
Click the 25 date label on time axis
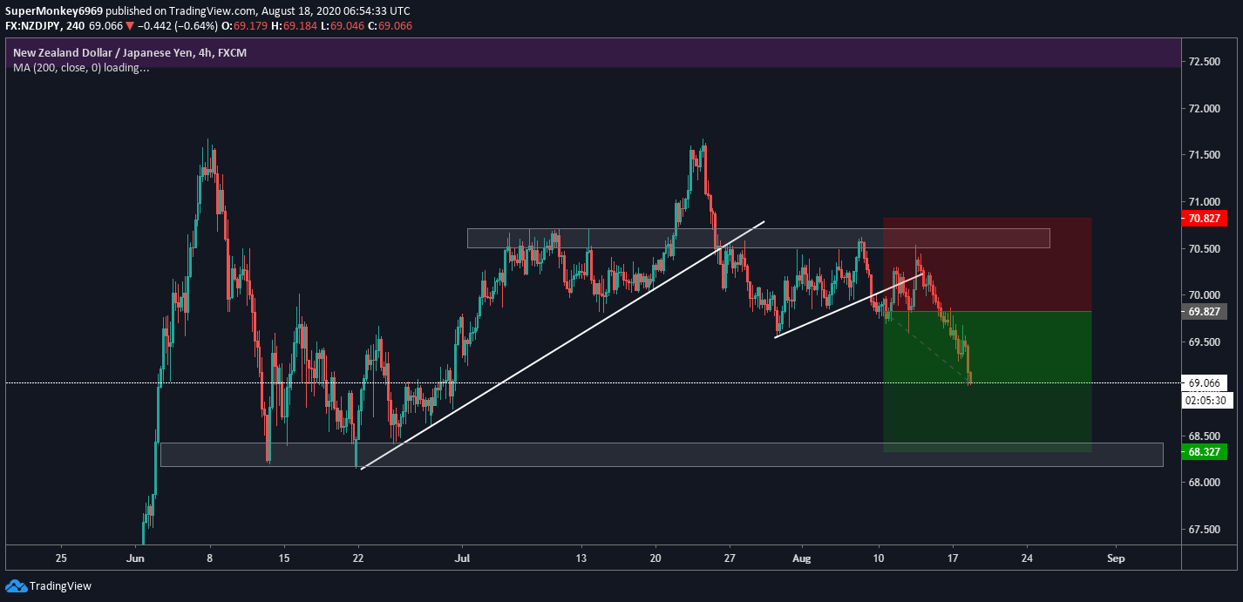pos(60,558)
